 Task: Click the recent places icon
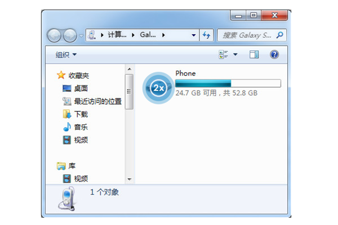66,101
